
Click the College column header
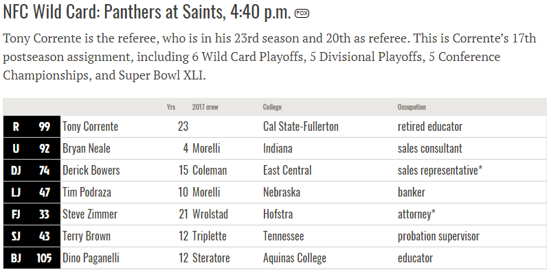272,107
